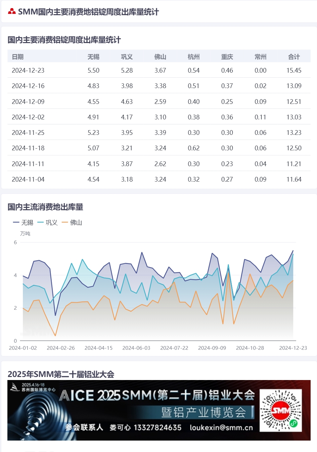
Task: Click the page title SMM国内主要消费地铝锭周度出库量统计
Action: [x=88, y=12]
